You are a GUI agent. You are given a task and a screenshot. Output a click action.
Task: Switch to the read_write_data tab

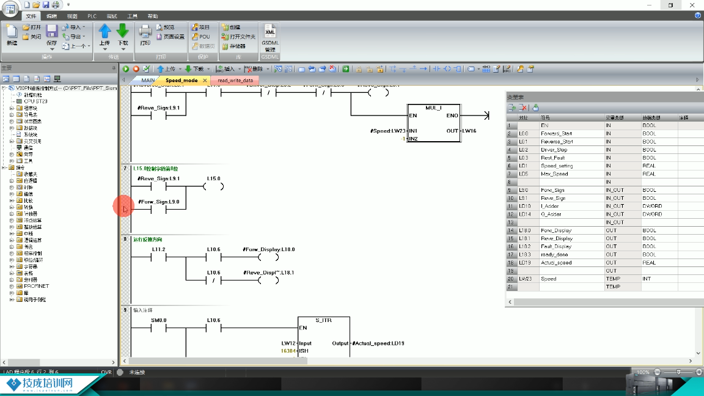(x=235, y=81)
